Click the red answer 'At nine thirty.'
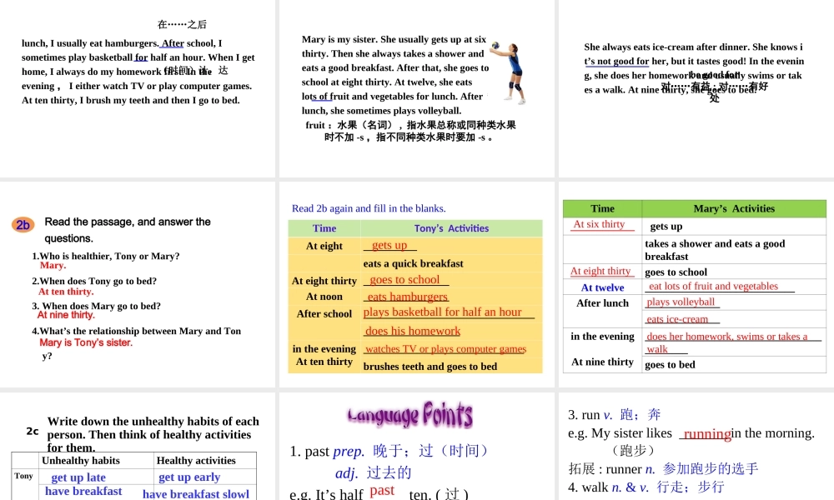This screenshot has height=500, width=834. 66,315
